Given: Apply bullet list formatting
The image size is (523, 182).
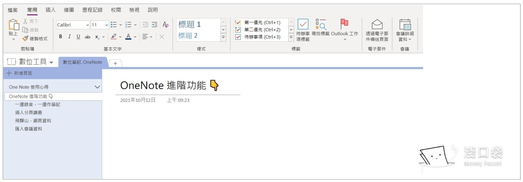Looking at the screenshot, I should point(114,25).
